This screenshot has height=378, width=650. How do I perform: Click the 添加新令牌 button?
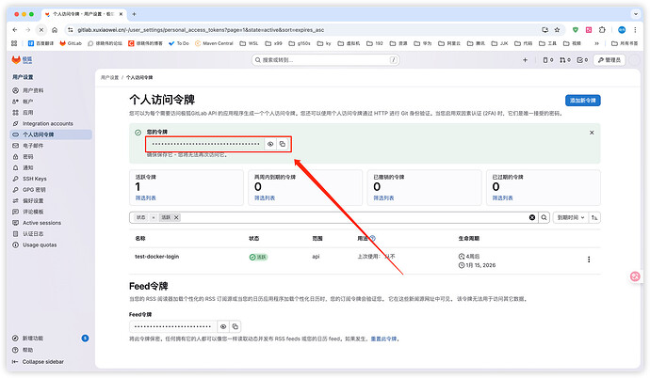pyautogui.click(x=583, y=100)
